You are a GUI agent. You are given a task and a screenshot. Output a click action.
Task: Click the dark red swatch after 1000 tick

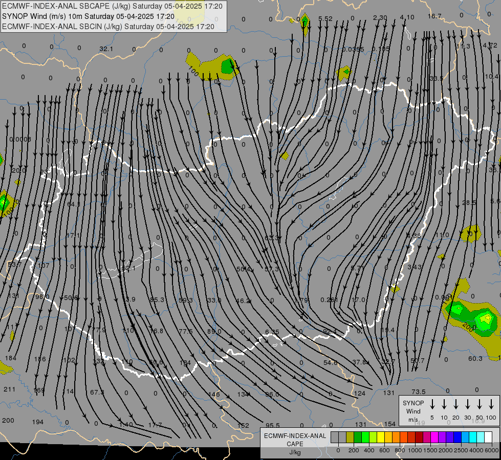(419, 438)
